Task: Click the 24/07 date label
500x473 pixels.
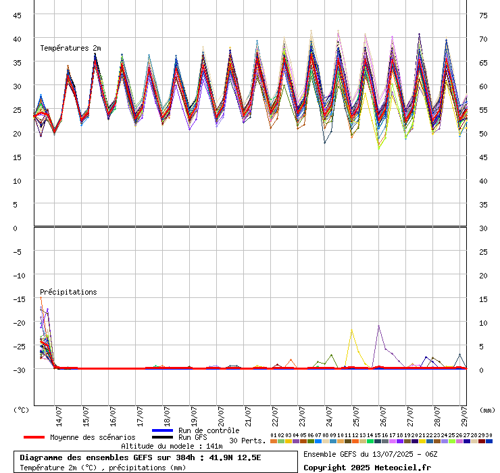Action: pyautogui.click(x=330, y=416)
